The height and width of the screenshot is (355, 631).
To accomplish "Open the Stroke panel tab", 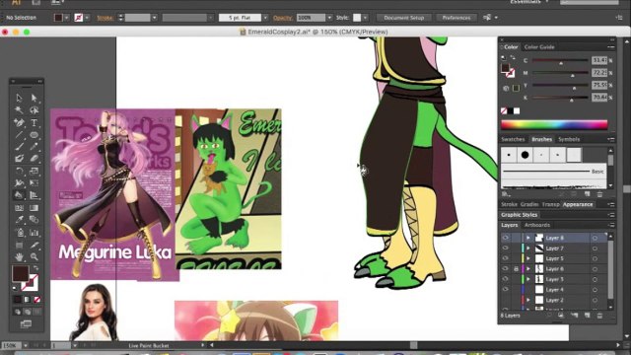I will pos(509,204).
